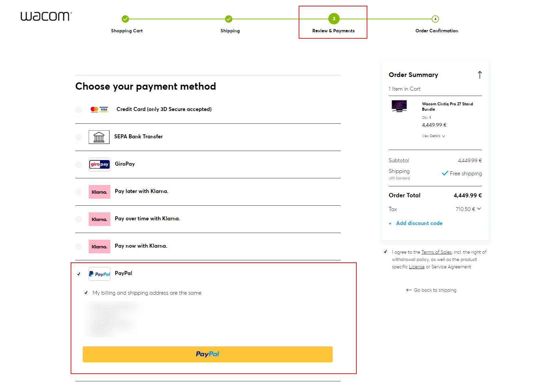The width and height of the screenshot is (542, 387).
Task: Select the SEPA Bank Transfer radio button
Action: pyautogui.click(x=79, y=137)
